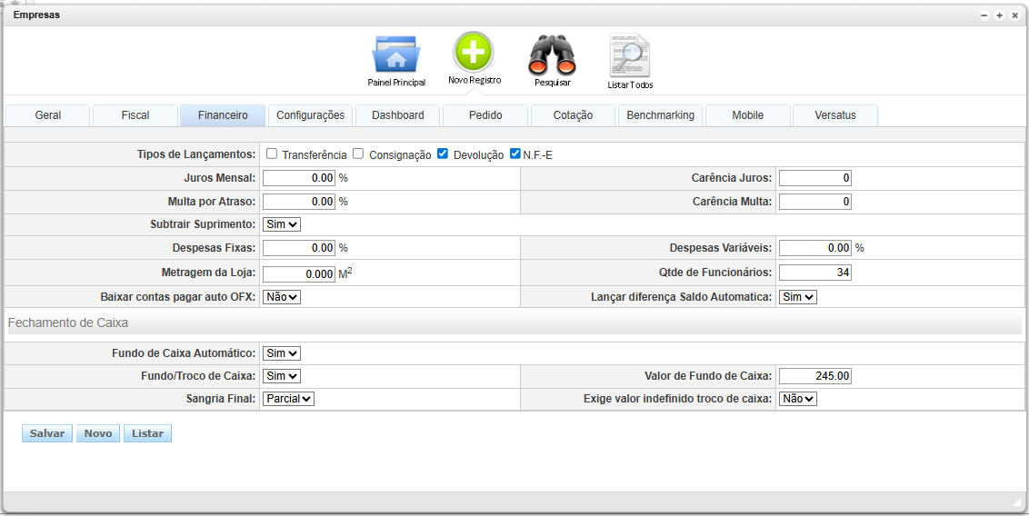The height and width of the screenshot is (516, 1029).
Task: Switch to the Fiscal tab
Action: click(x=135, y=115)
